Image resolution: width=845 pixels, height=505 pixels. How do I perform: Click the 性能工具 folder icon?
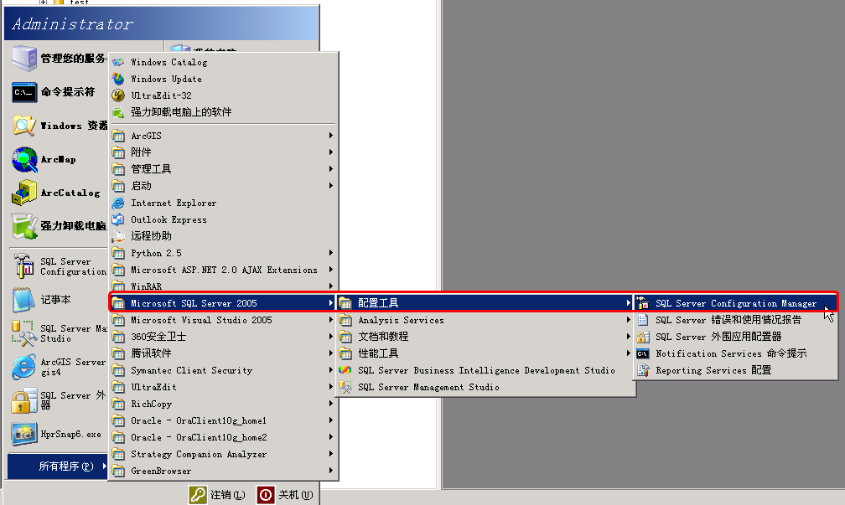pyautogui.click(x=345, y=353)
